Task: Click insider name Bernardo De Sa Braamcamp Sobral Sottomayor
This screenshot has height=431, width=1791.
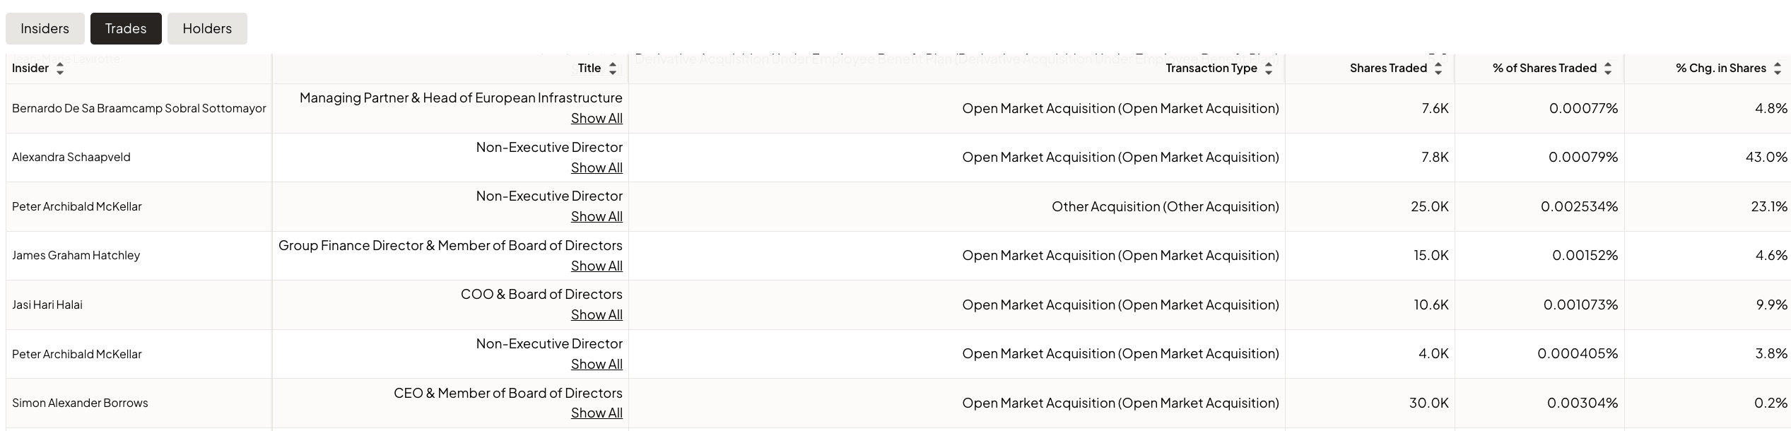Action: (x=139, y=108)
